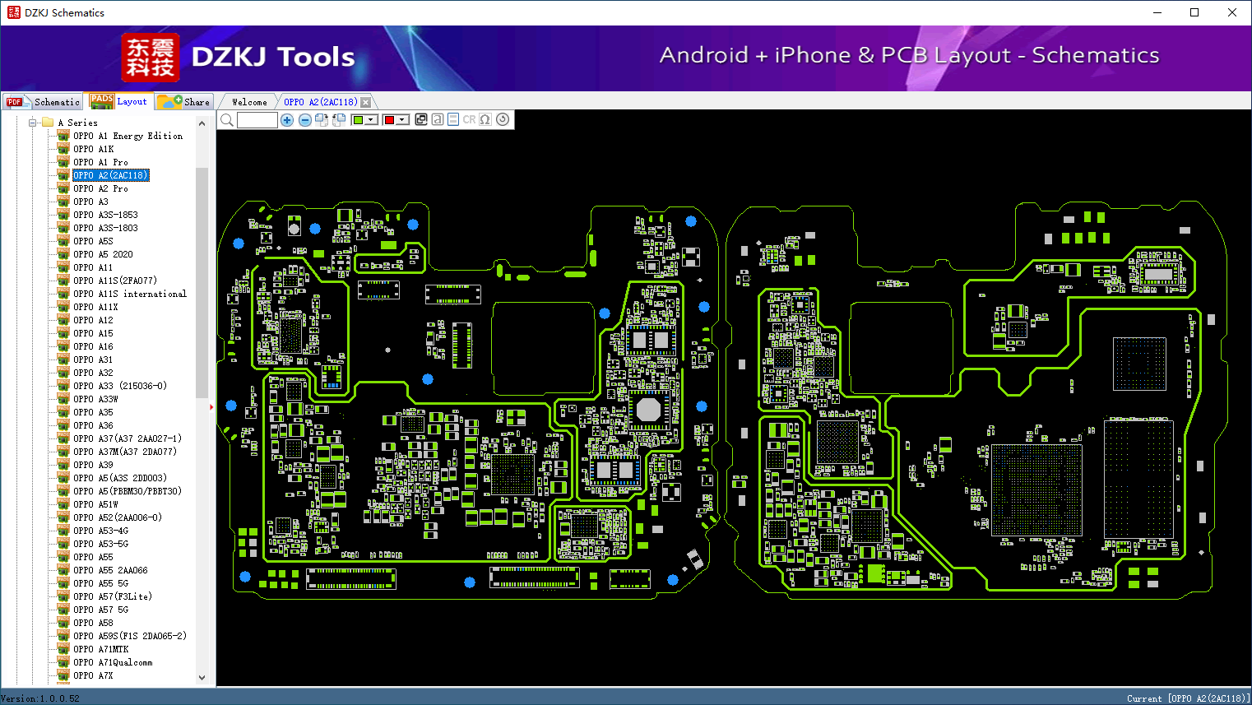
Task: Click the PADS icon beside OPPO A11
Action: (x=63, y=267)
